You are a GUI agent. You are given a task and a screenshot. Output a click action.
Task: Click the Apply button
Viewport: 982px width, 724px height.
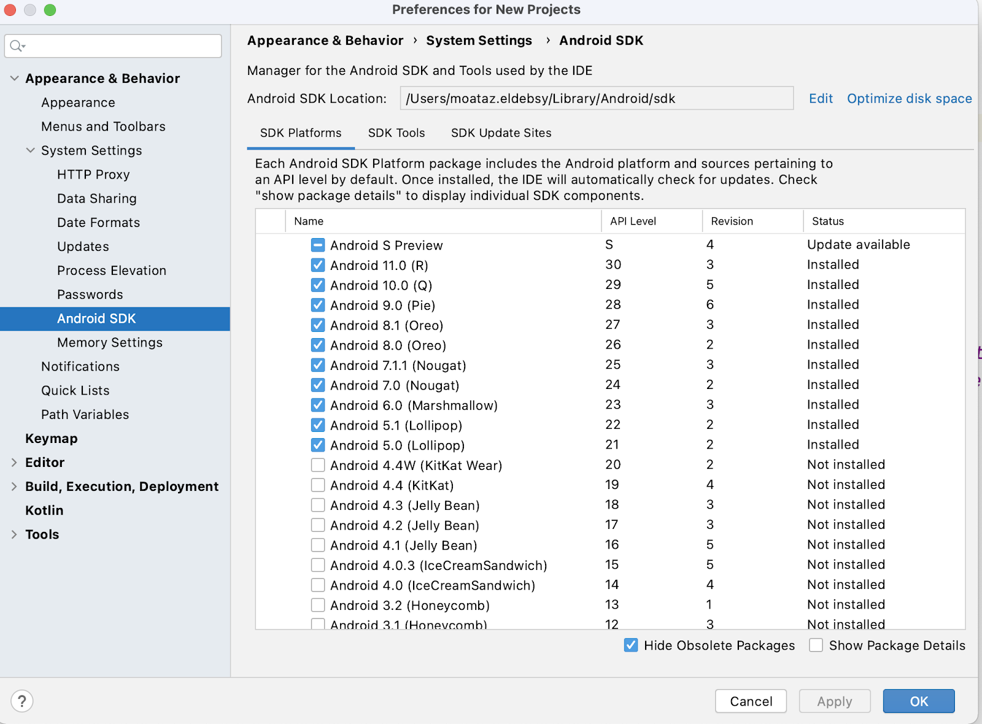point(835,701)
